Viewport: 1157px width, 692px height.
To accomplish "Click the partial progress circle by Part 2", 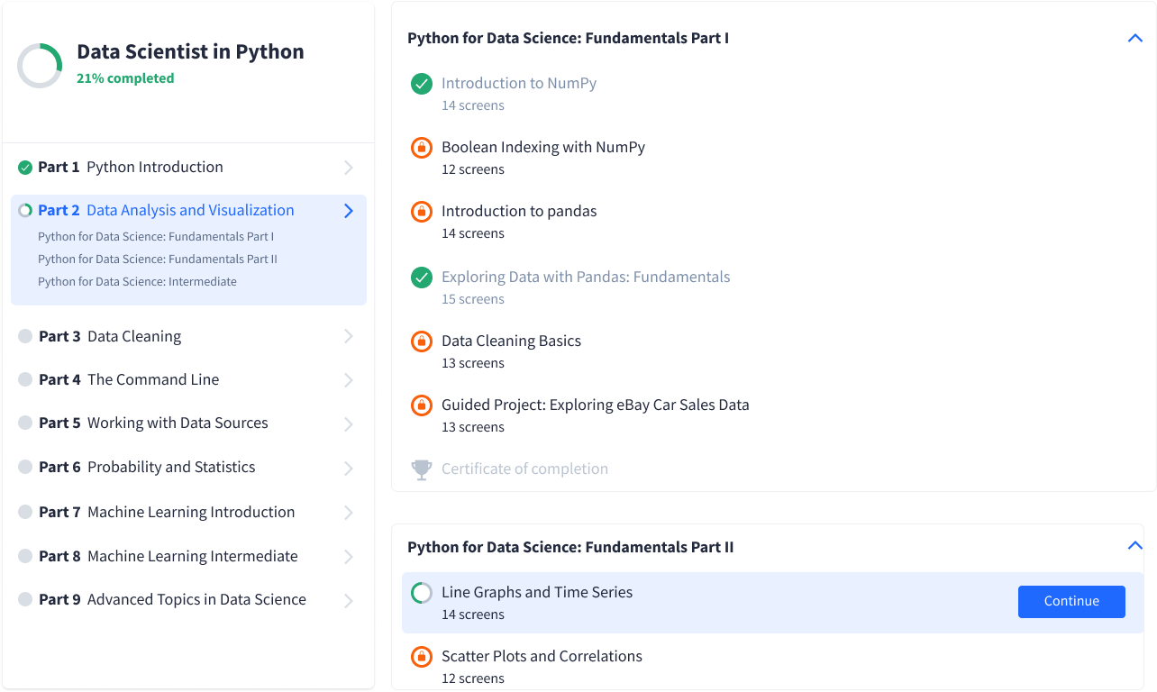I will pyautogui.click(x=25, y=211).
